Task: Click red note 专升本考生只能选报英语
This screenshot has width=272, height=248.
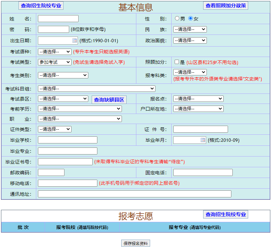Action: pos(101,52)
